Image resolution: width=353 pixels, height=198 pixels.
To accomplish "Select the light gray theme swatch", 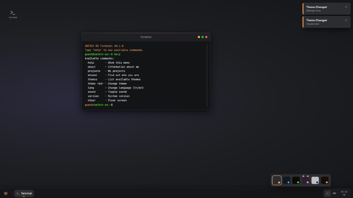I will 315,180.
